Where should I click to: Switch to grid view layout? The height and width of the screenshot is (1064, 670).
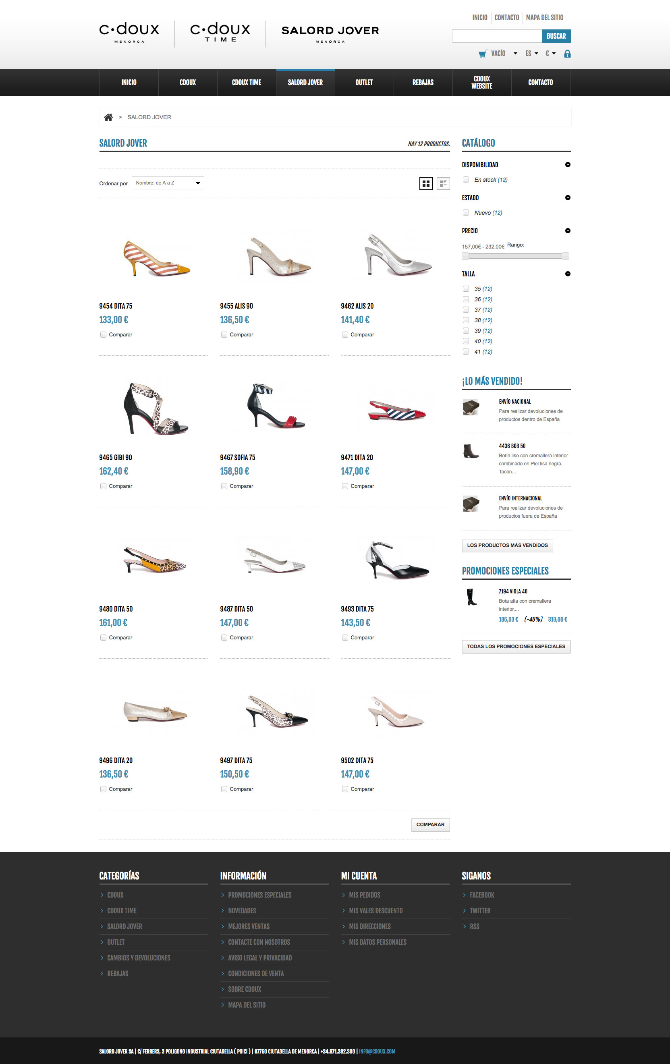(426, 183)
